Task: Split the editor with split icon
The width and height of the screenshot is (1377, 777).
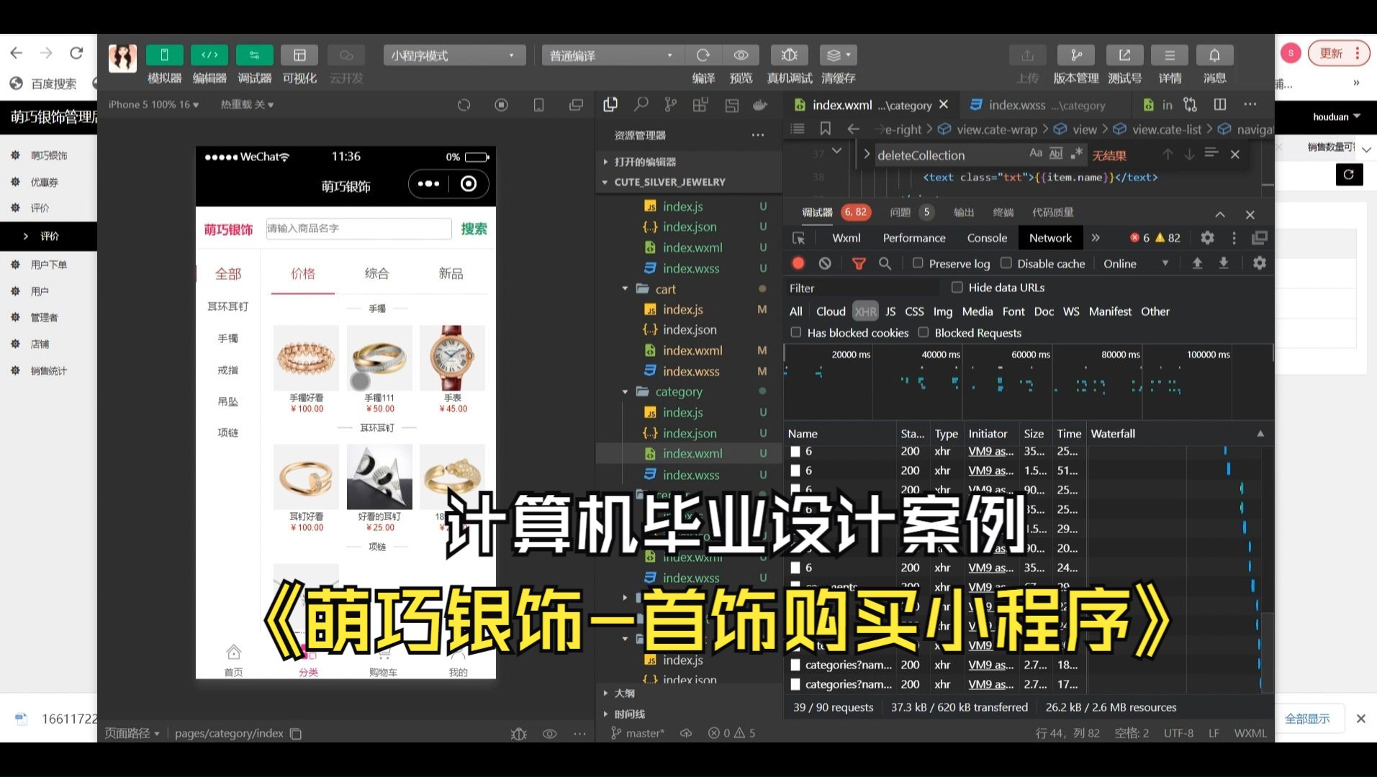Action: [x=1220, y=105]
